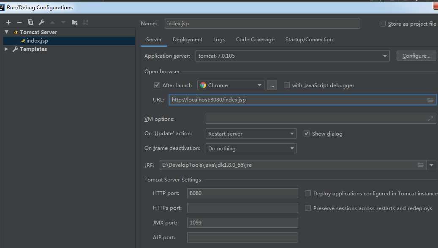Expand the VM options field with the expand icon
Screen dimensions: 438x248
(430, 119)
